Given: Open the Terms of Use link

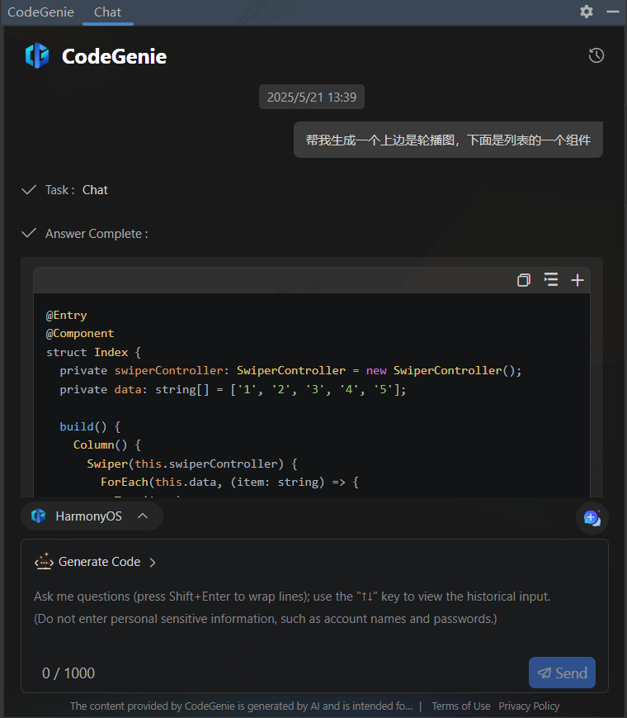Looking at the screenshot, I should 461,706.
